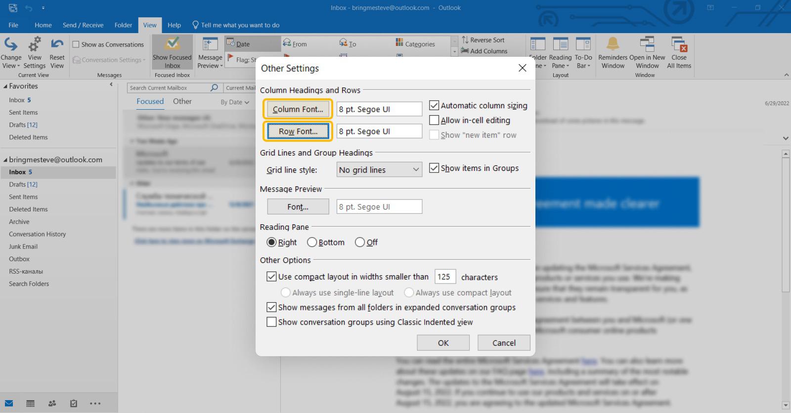Arrange messages by To
791x413 pixels.
[348, 43]
